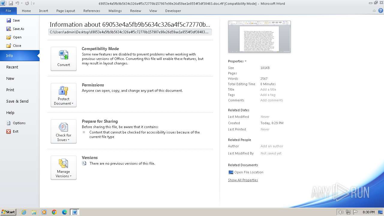Open the Review ribbon tab
384x216 pixels.
[x=136, y=11]
